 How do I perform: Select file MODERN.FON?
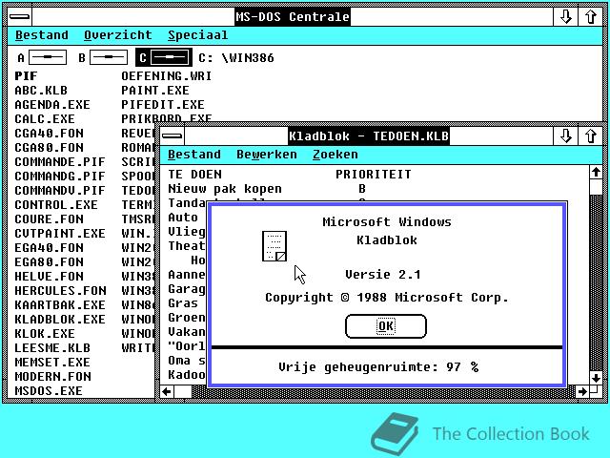click(53, 377)
